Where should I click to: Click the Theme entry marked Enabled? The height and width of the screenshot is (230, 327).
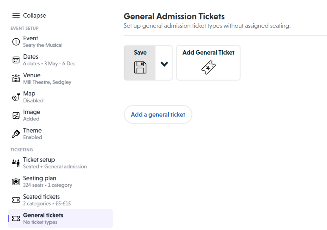coord(32,134)
